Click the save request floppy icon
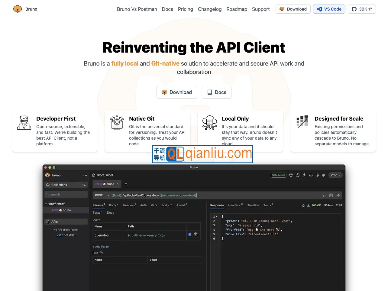The height and width of the screenshot is (291, 388). [x=331, y=196]
